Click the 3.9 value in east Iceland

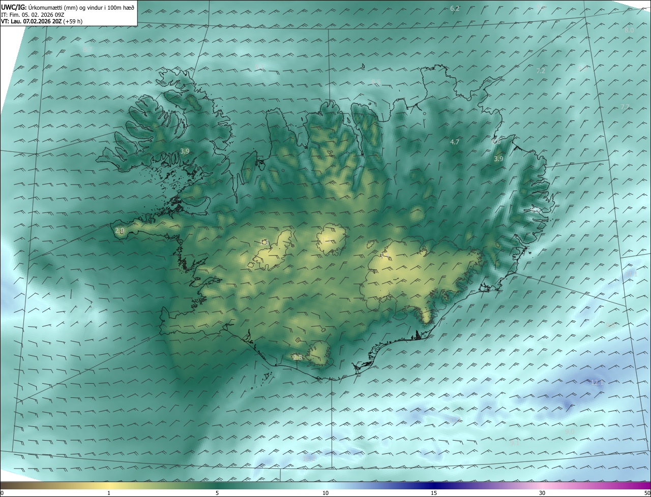498,159
